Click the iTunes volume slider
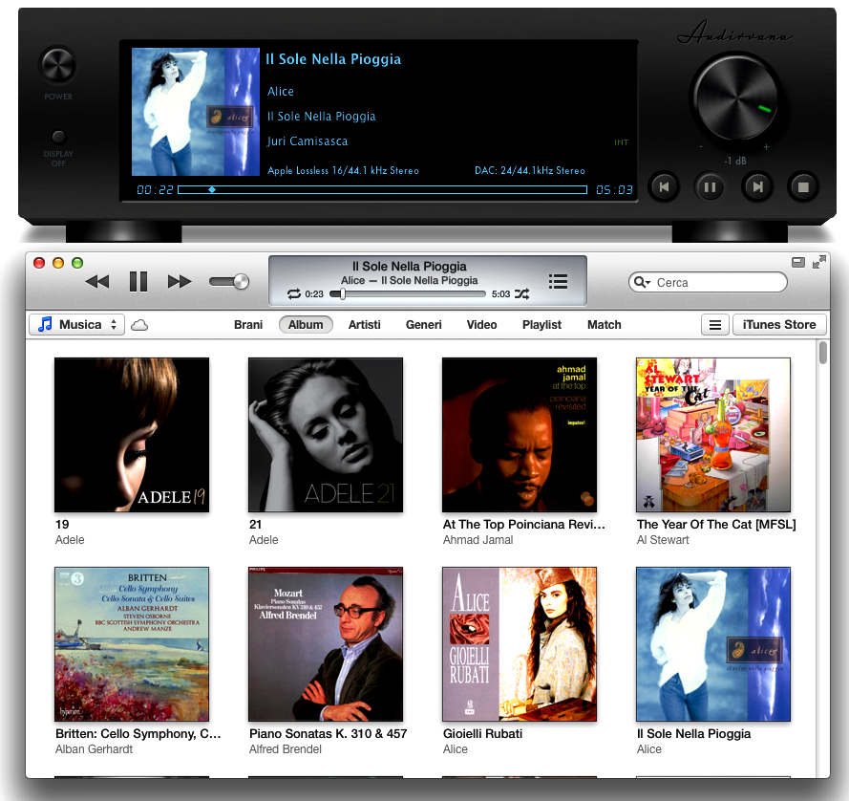Image resolution: width=849 pixels, height=801 pixels. 229,282
